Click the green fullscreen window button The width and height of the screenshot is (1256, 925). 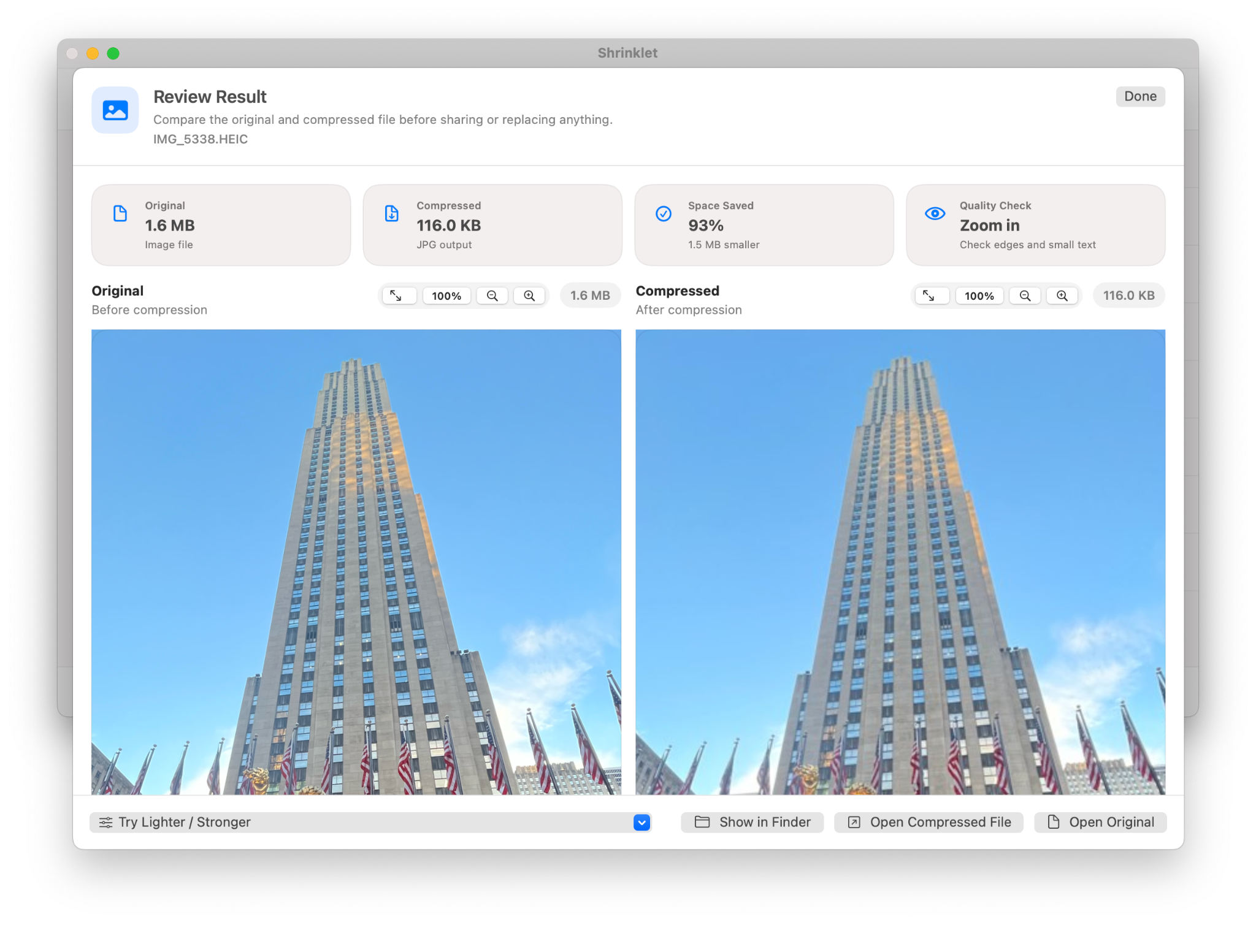[x=113, y=53]
